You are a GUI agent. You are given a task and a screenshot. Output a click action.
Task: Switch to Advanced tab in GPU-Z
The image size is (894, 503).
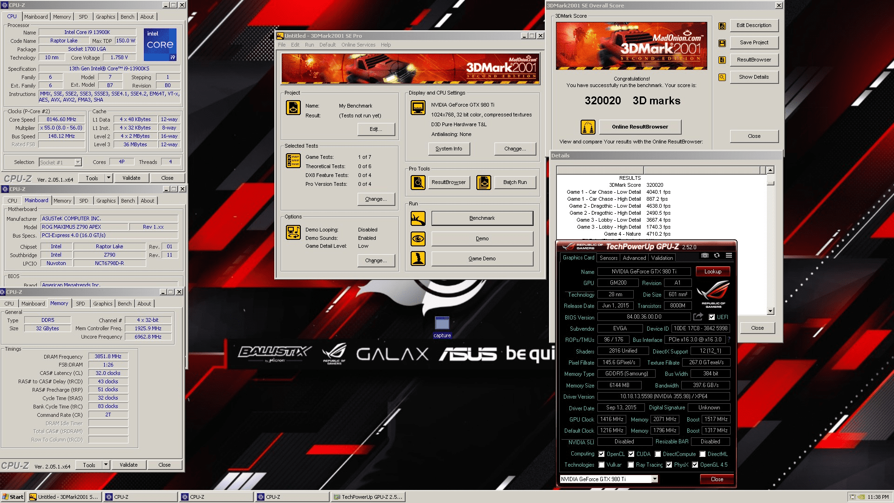(634, 258)
